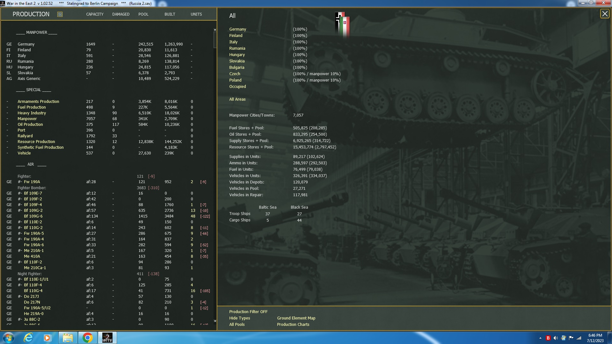612x344 pixels.
Task: Open Production Charts link
Action: click(293, 325)
